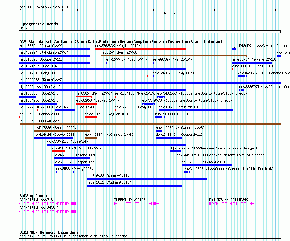The width and height of the screenshot is (290, 241).
Task: Open nsv438118 (McCarroll2006) label
Action: 77,148
